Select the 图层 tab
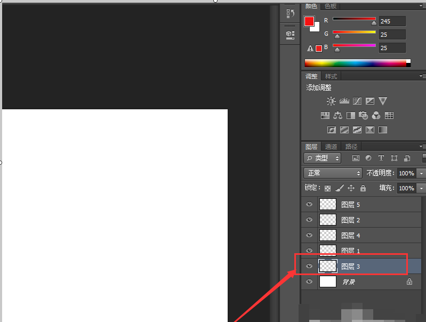426x322 pixels. (x=311, y=147)
